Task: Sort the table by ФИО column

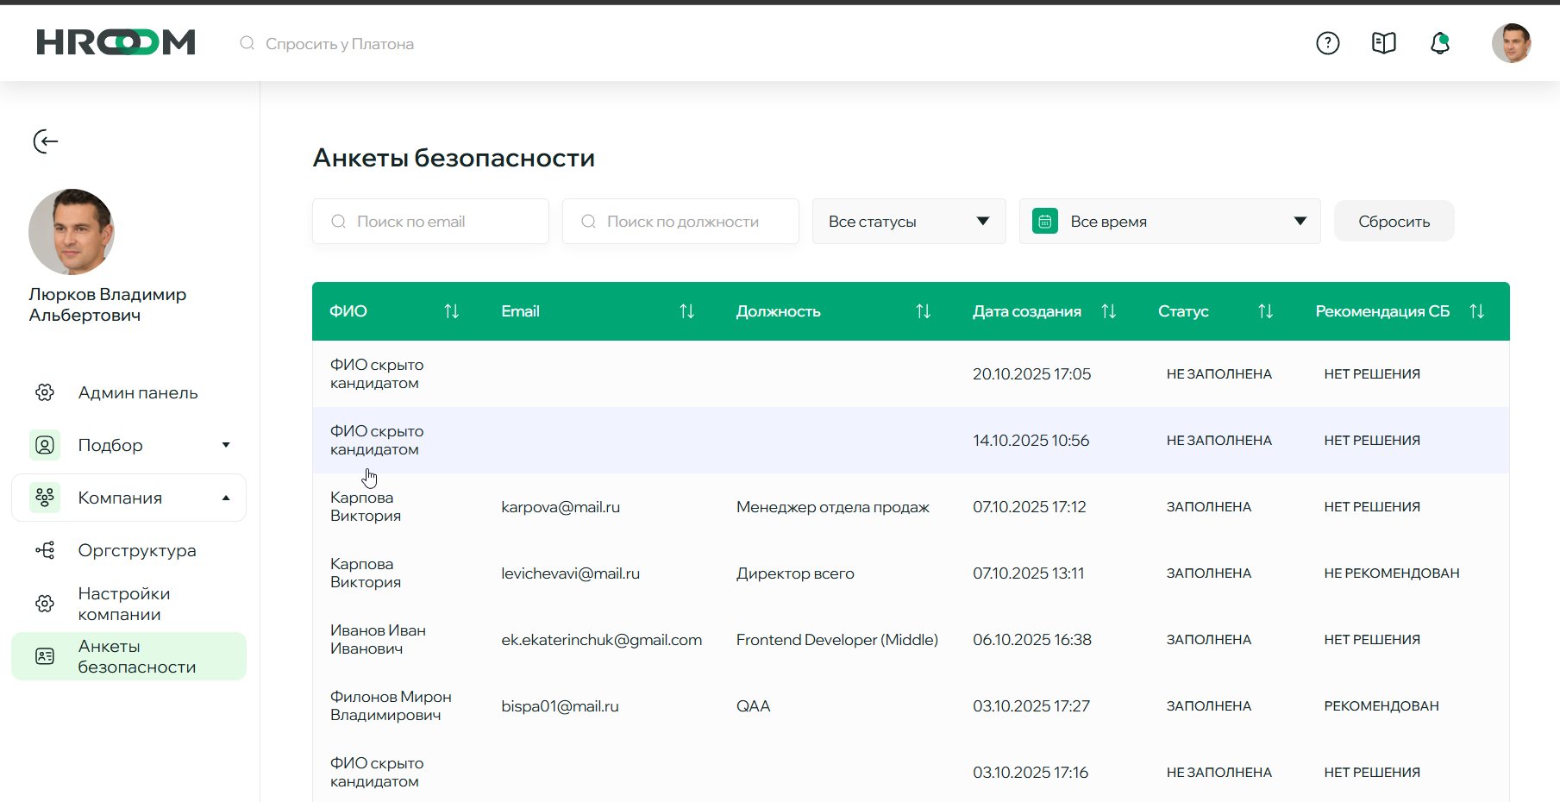Action: click(x=452, y=311)
